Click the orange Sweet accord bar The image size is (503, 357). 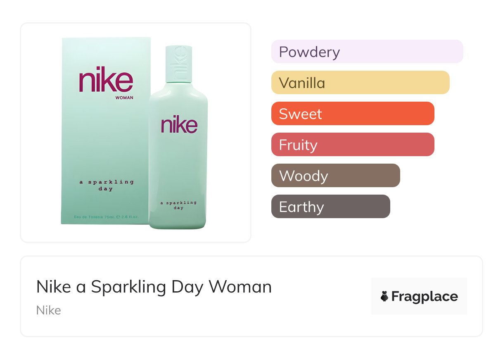click(x=352, y=114)
